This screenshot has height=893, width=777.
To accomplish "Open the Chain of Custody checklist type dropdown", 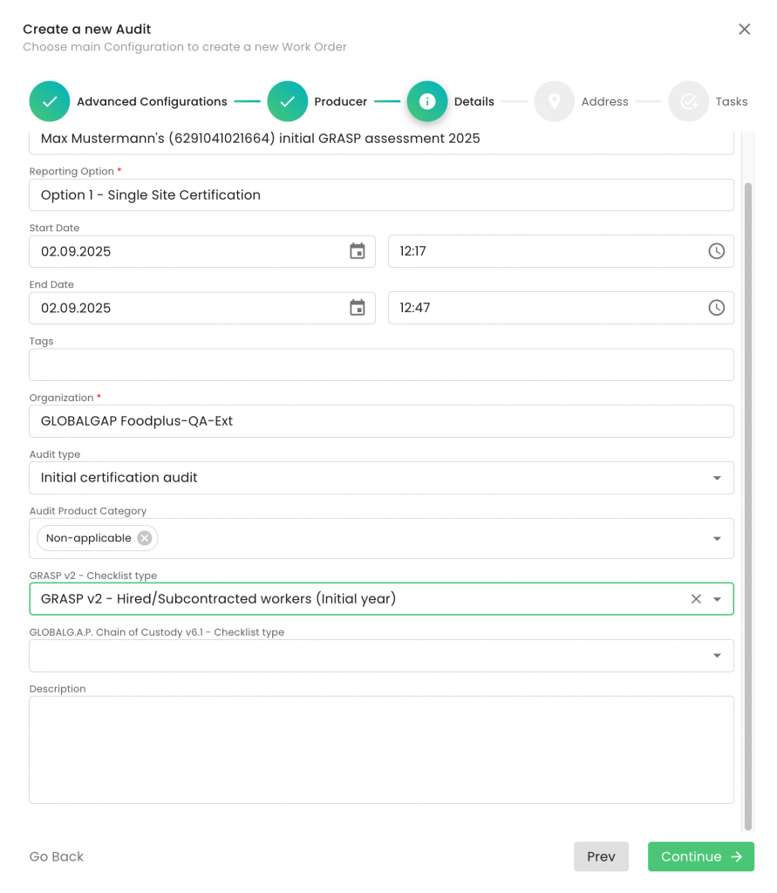I will (717, 656).
